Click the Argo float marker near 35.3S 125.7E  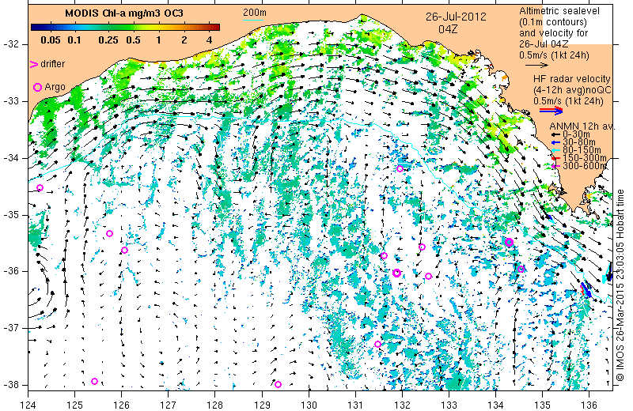coord(109,233)
